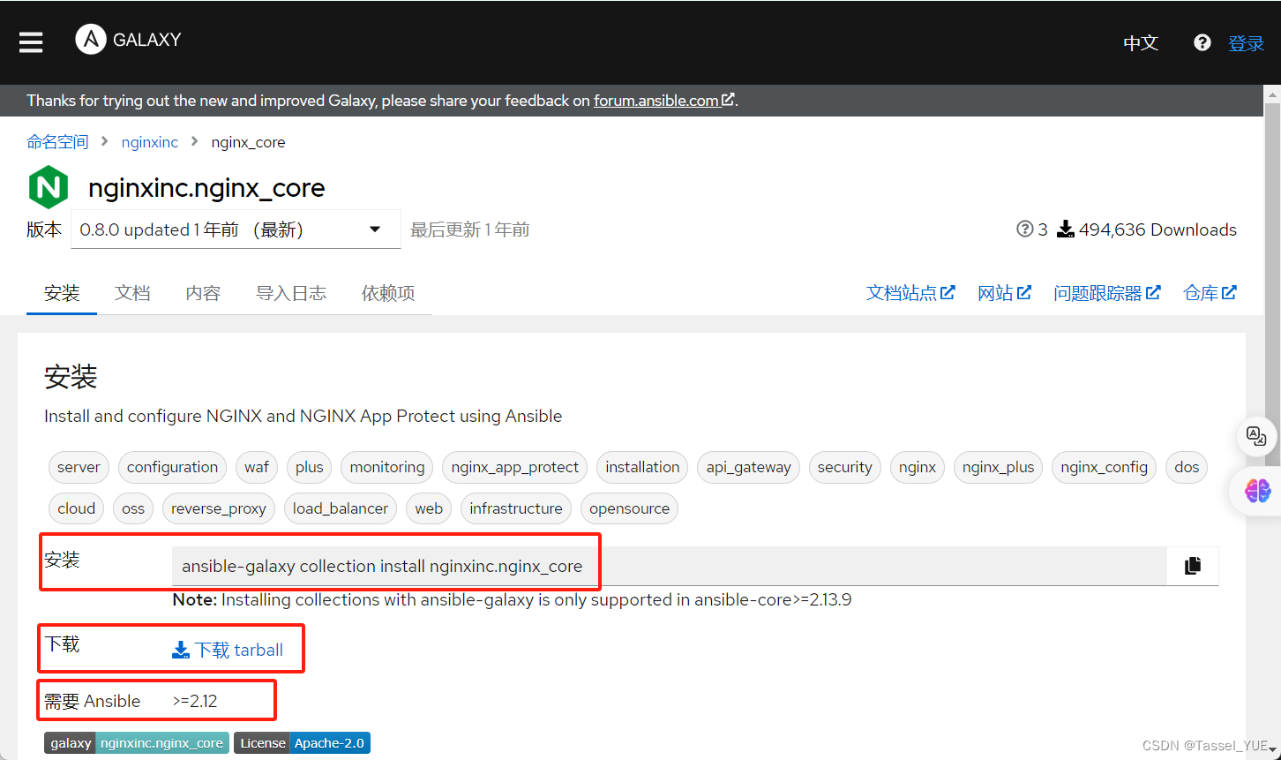Viewport: 1281px width, 760px height.
Task: Click the >=2.12 Ansible requirement value
Action: tap(195, 701)
